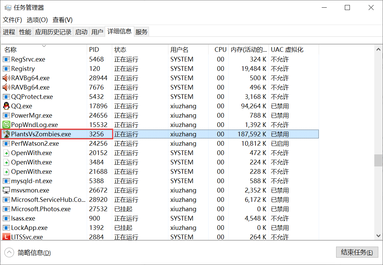
Task: Click speaker icon of RAVBg64.exe PID 28944
Action: point(6,78)
